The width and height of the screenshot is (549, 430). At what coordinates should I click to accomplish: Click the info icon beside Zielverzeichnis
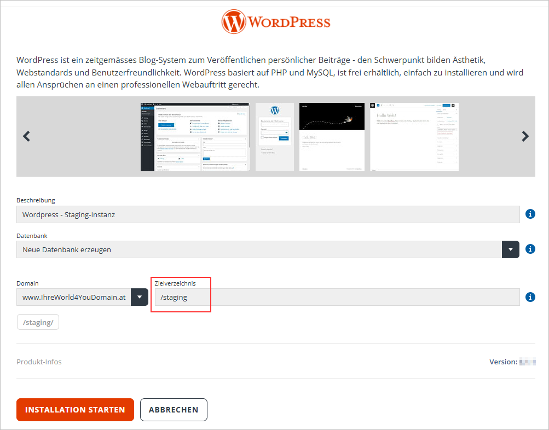530,297
